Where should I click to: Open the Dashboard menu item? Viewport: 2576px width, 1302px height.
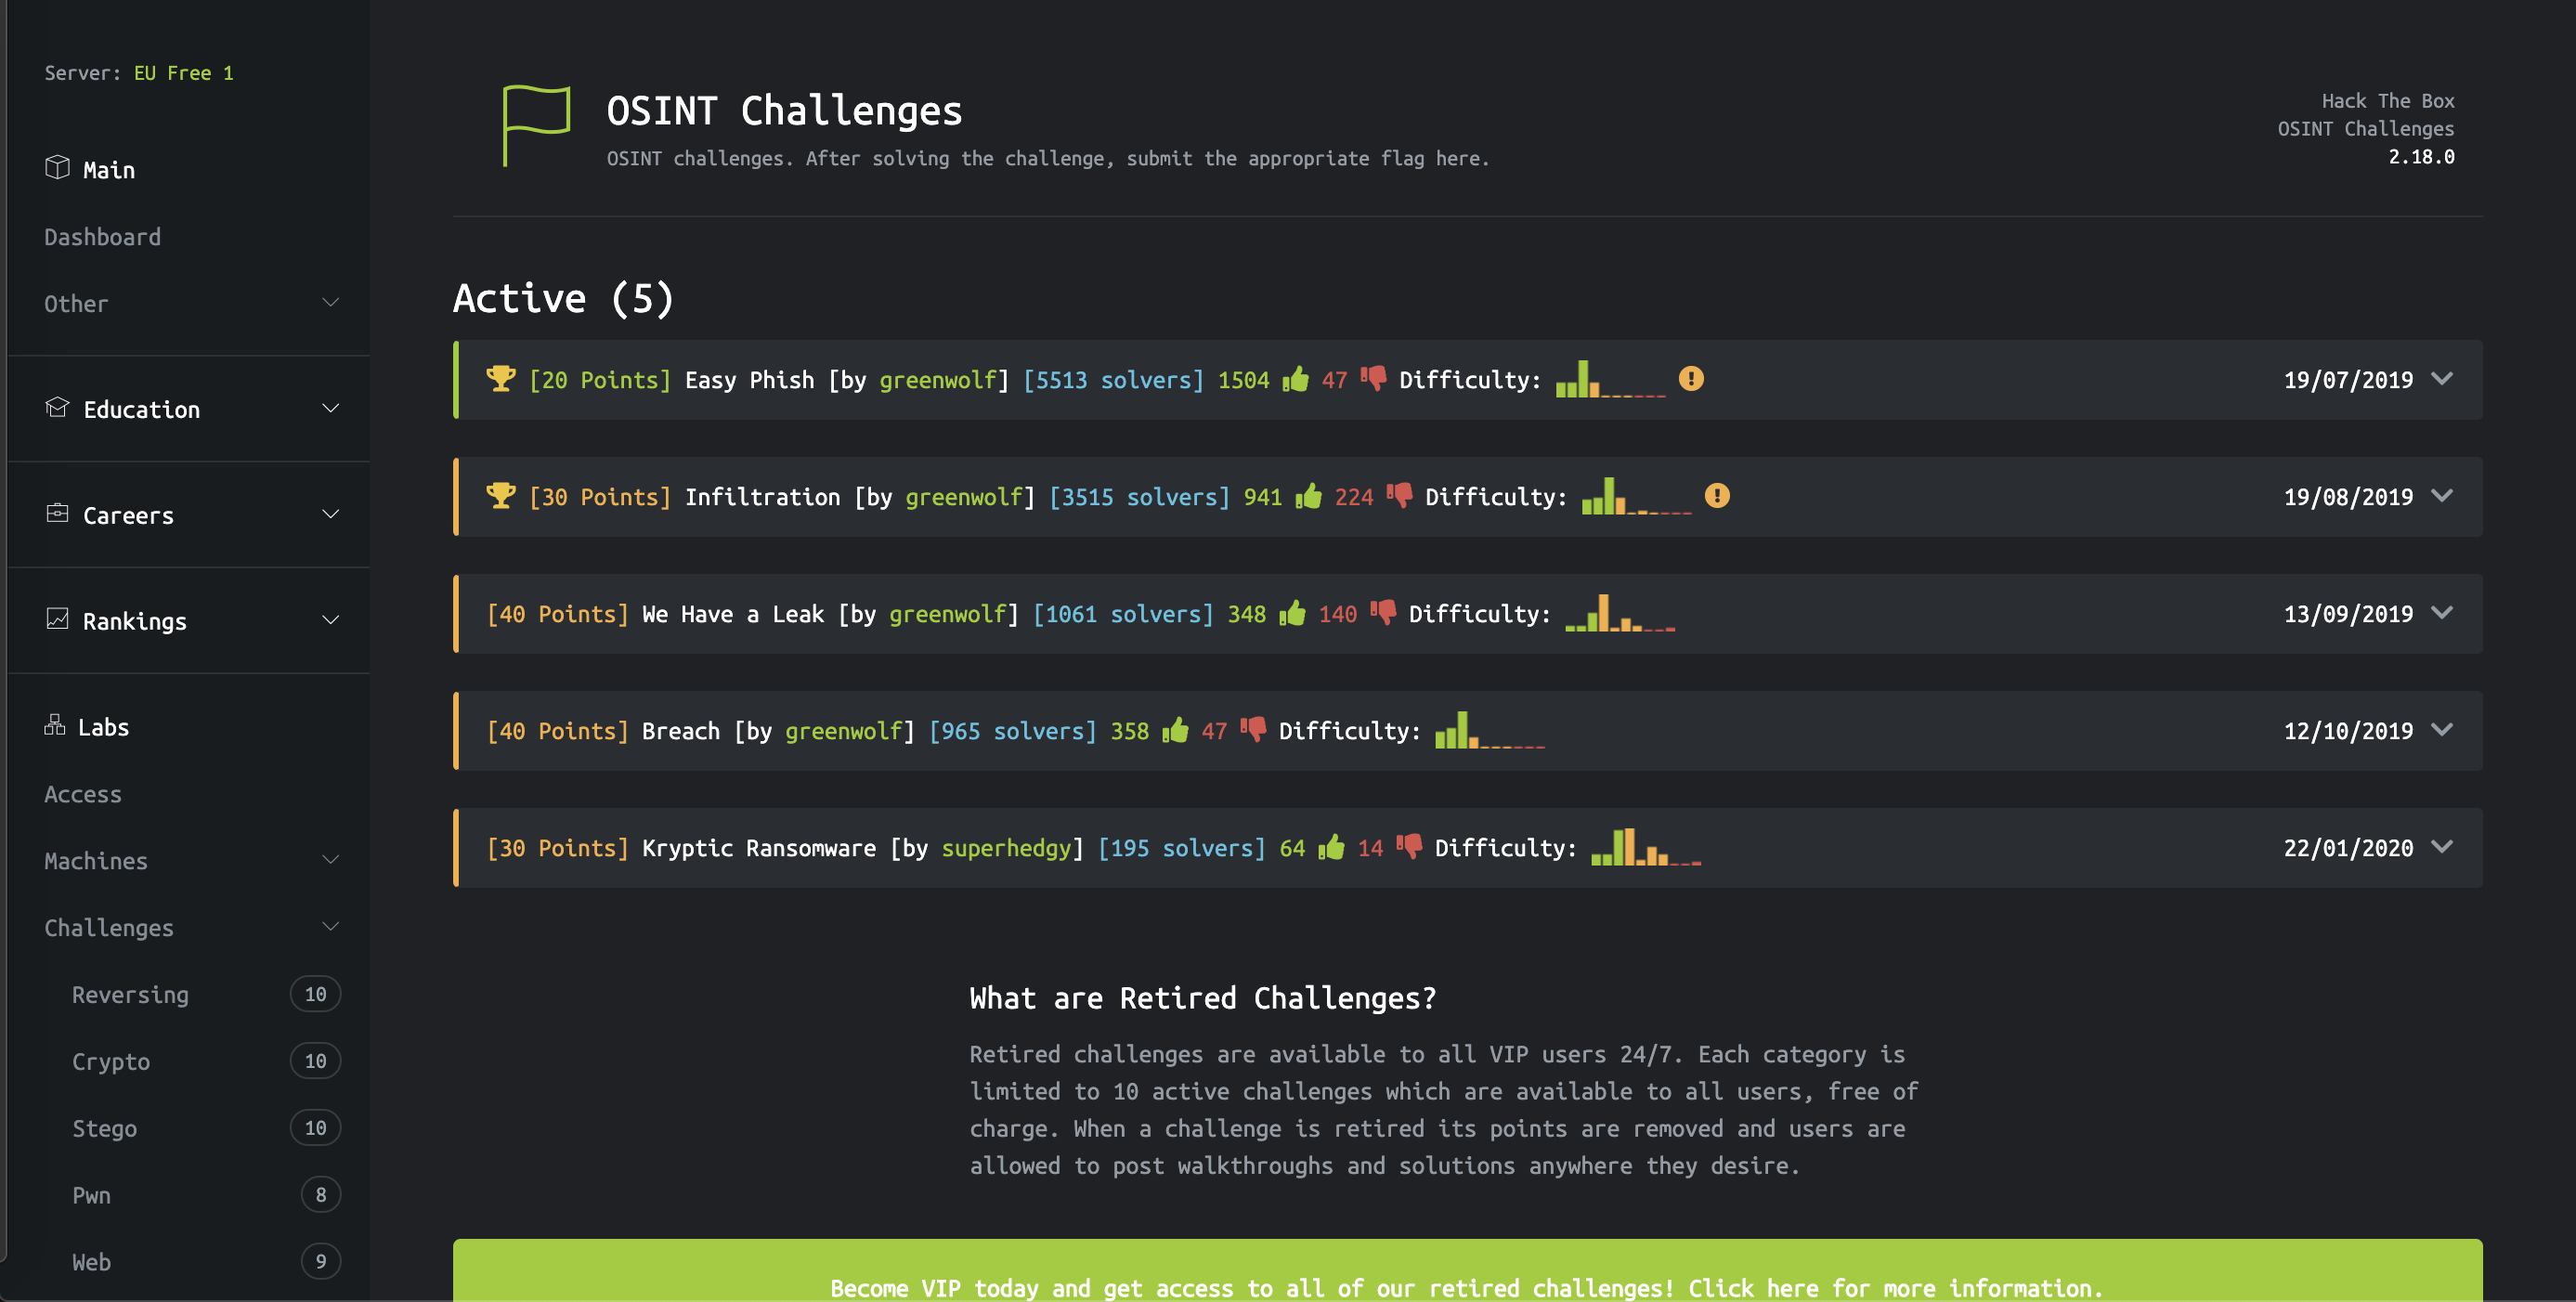(102, 237)
